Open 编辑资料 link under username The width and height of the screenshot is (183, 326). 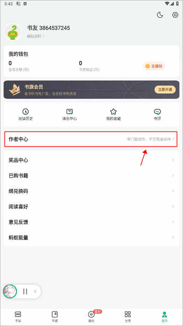point(36,36)
